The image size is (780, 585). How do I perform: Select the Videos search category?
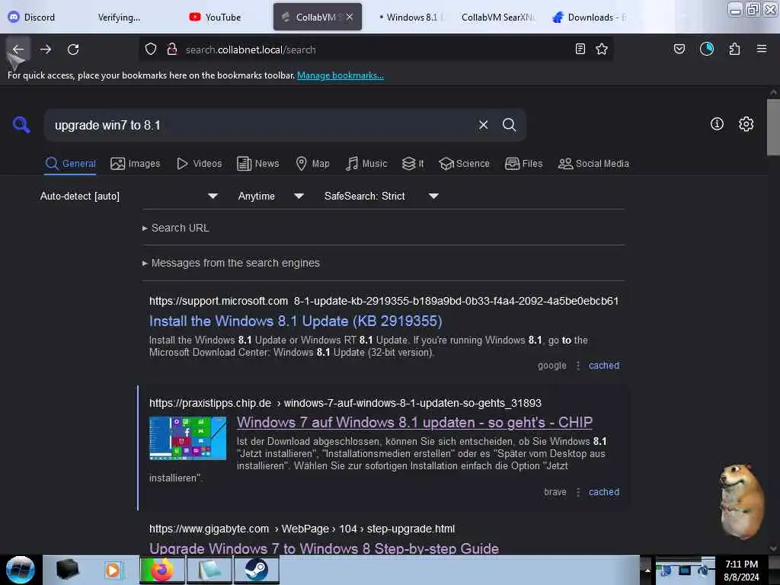[x=199, y=164]
